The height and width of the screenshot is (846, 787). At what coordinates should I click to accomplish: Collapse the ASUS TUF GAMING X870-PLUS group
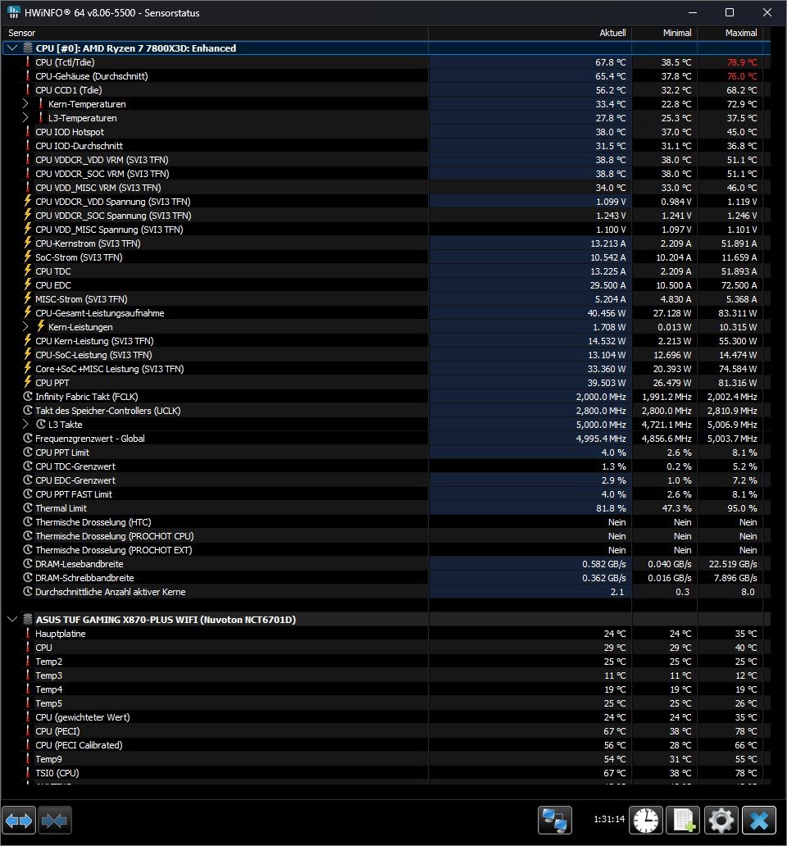pyautogui.click(x=11, y=620)
